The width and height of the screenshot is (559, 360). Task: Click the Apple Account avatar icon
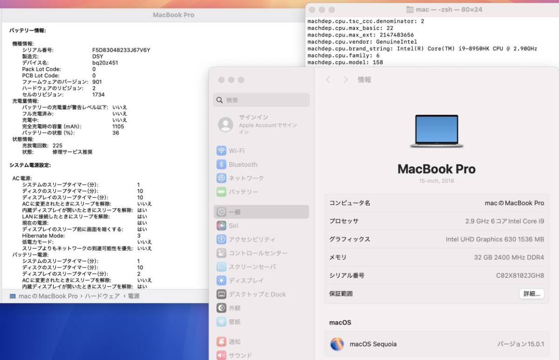[x=225, y=125]
